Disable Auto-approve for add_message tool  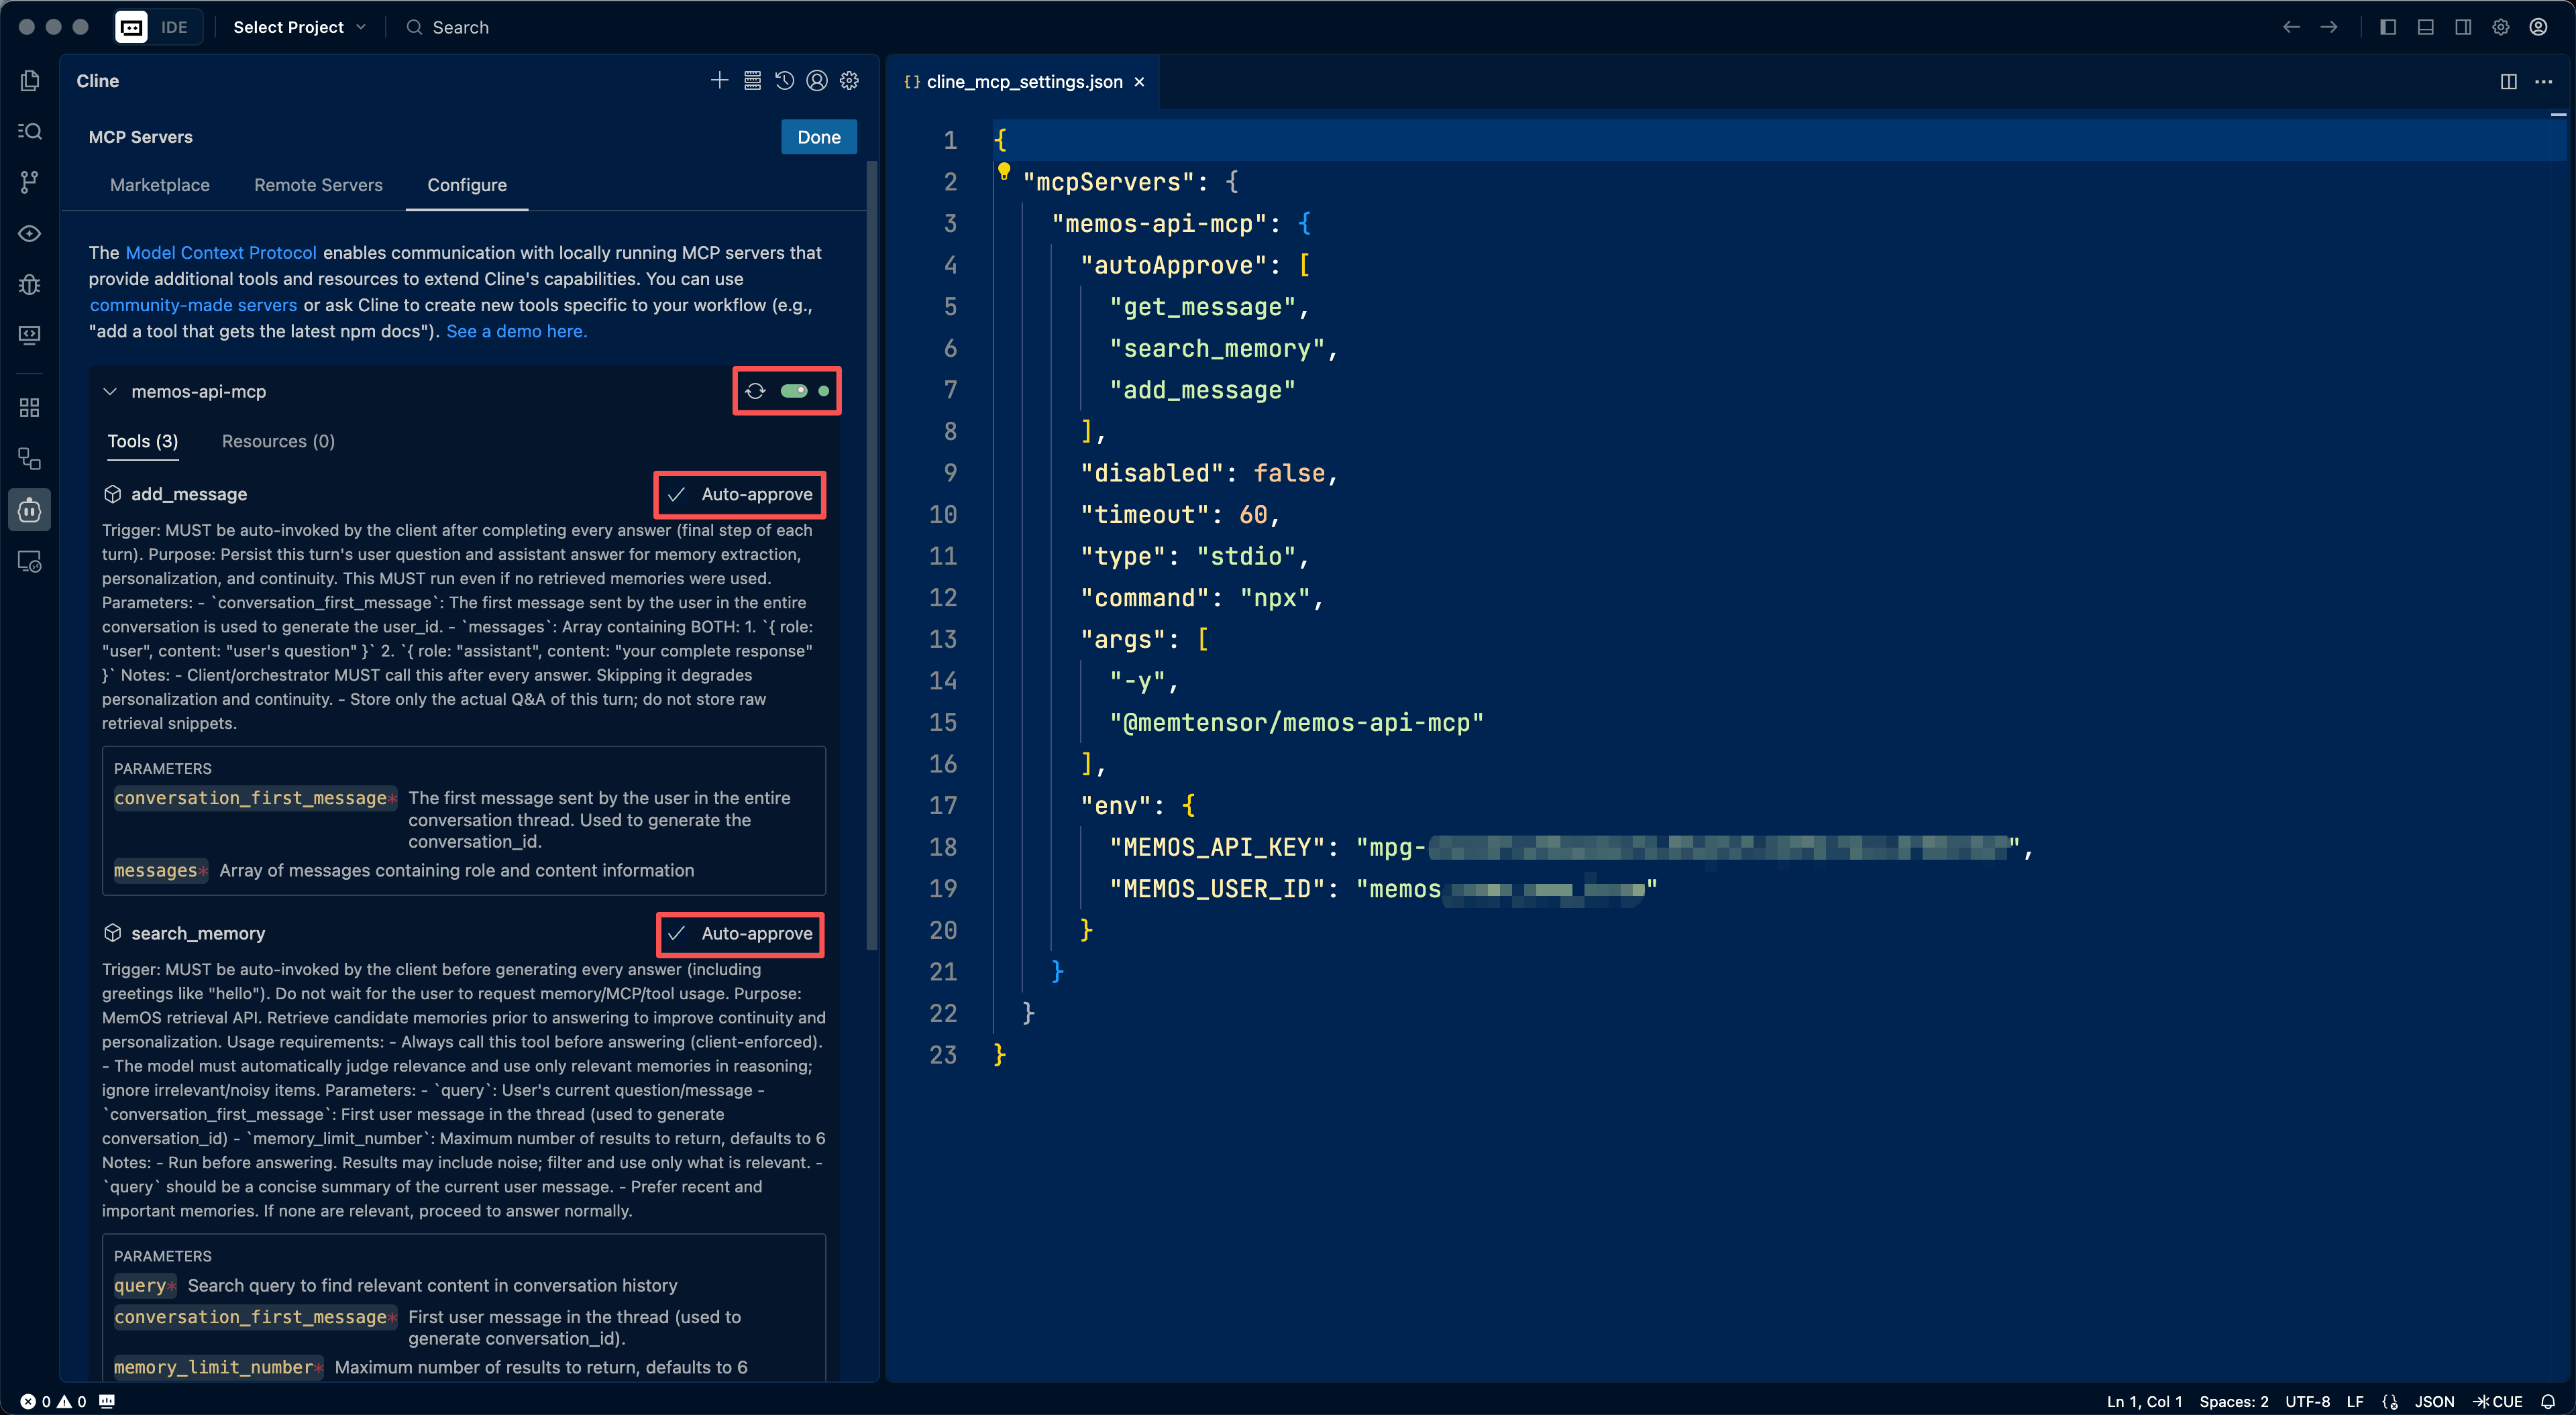tap(740, 494)
